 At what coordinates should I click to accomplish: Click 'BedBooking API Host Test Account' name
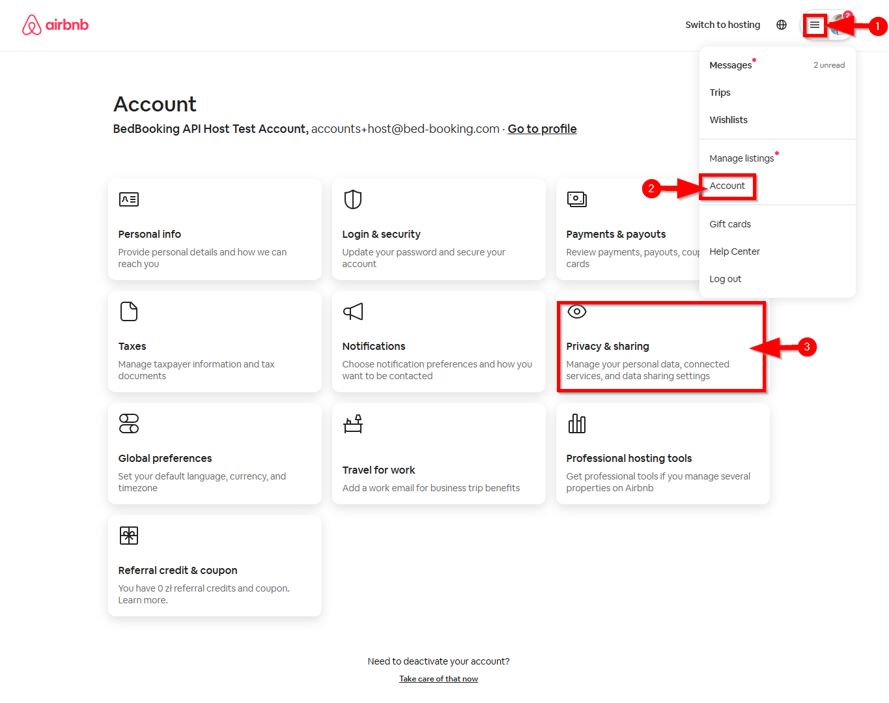click(209, 129)
